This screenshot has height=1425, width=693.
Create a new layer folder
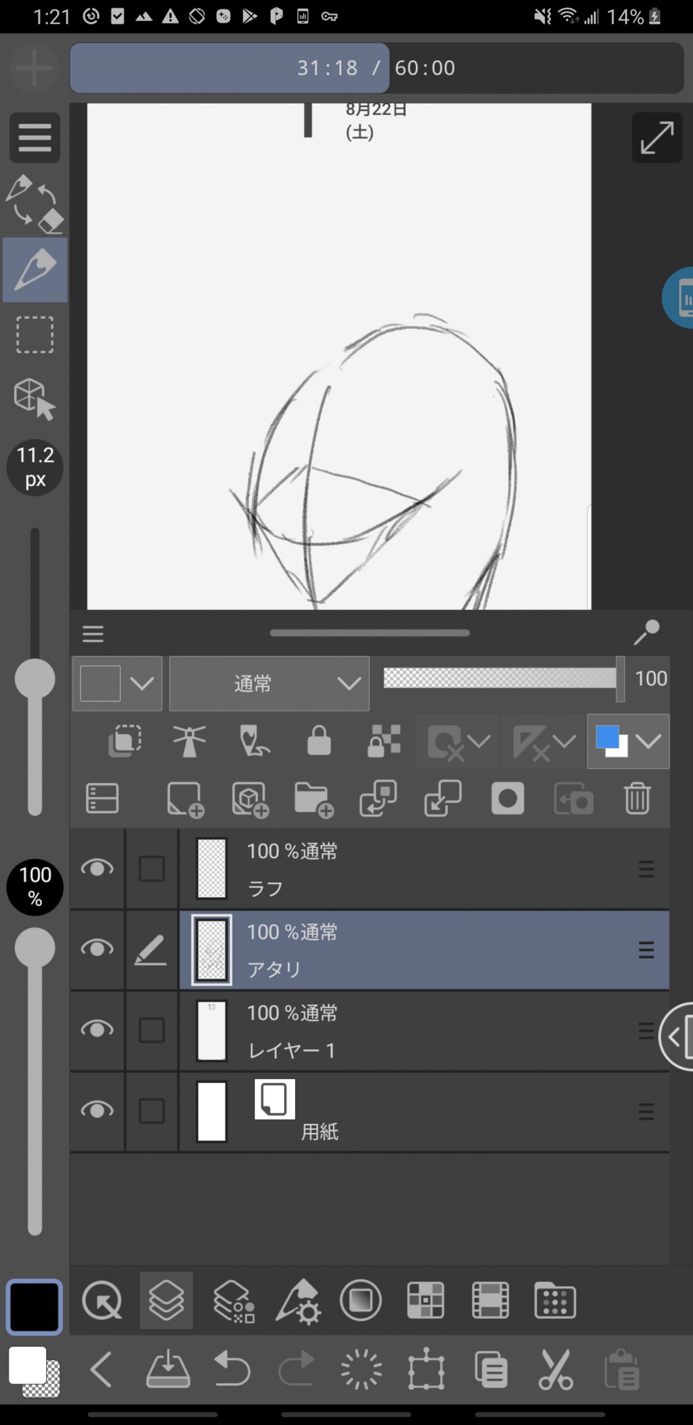pos(313,800)
